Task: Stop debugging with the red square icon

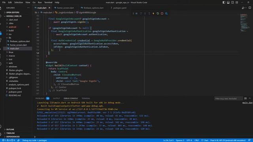Action: pos(162,13)
